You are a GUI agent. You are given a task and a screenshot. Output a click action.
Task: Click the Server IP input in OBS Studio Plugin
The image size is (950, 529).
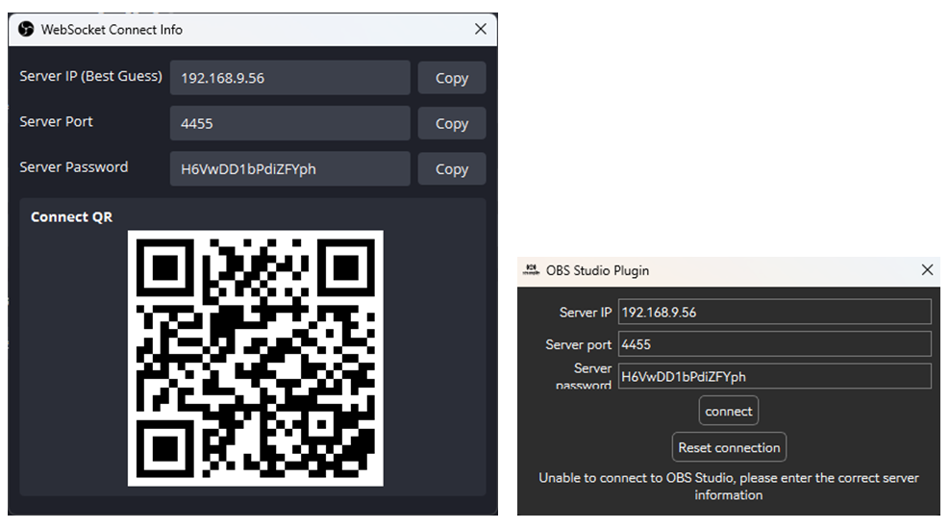click(x=774, y=312)
